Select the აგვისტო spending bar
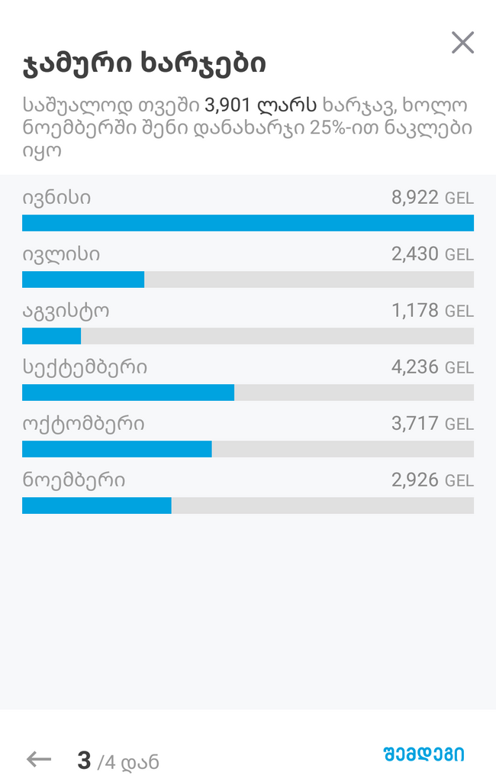Image resolution: width=496 pixels, height=782 pixels. click(248, 336)
